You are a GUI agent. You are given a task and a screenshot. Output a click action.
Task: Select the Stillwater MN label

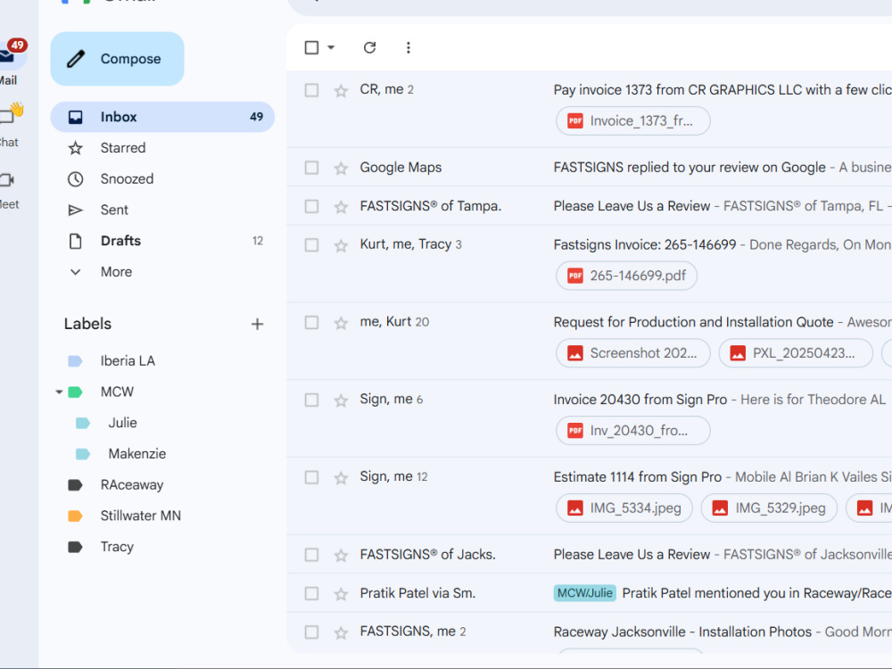tap(141, 516)
